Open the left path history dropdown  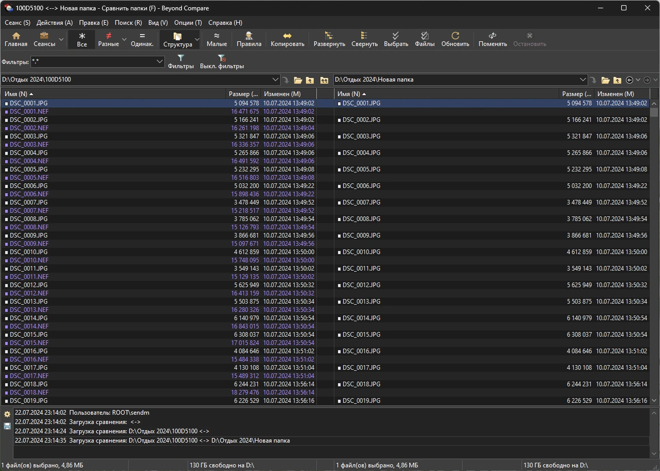point(276,80)
